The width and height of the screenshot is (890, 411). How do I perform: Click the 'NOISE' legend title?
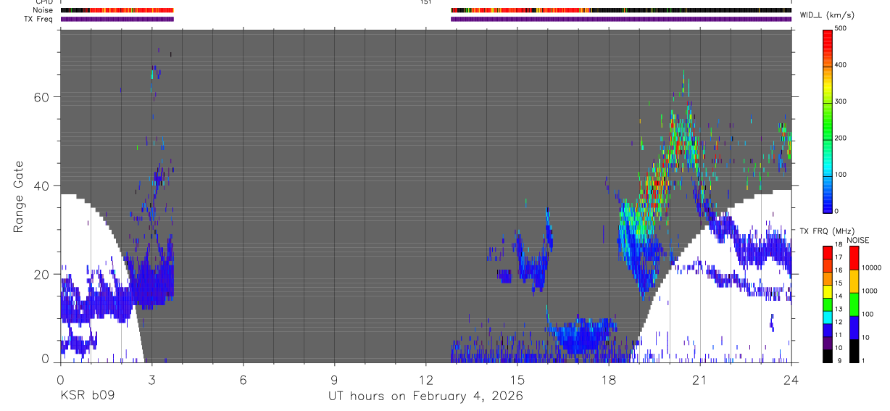pos(859,240)
